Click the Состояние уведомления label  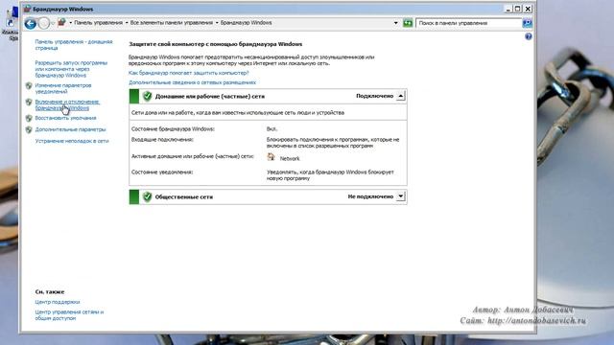162,172
